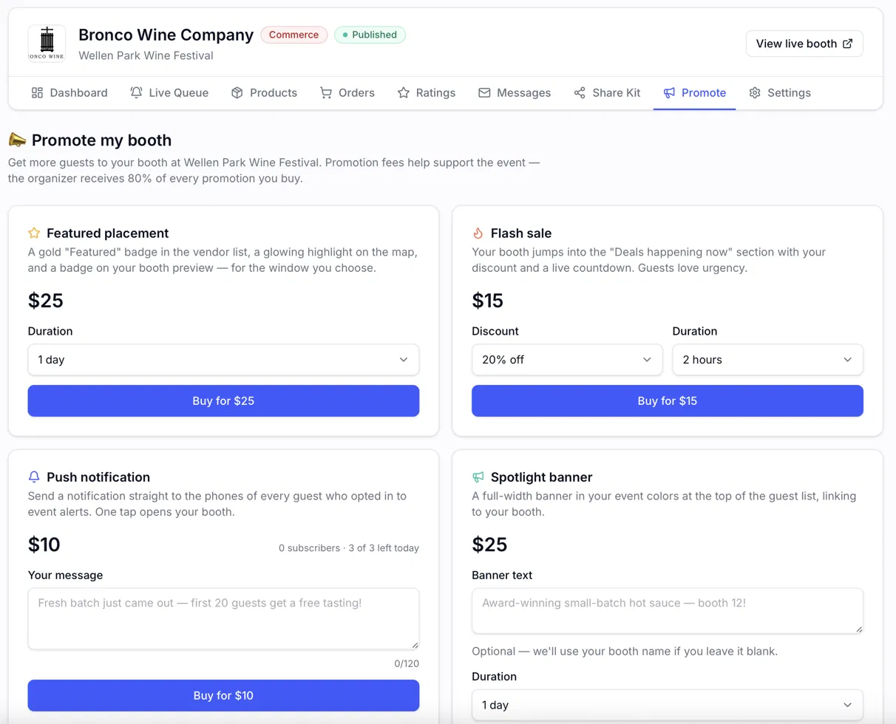The width and height of the screenshot is (896, 724).
Task: Focus the push notification message field
Action: tap(223, 619)
